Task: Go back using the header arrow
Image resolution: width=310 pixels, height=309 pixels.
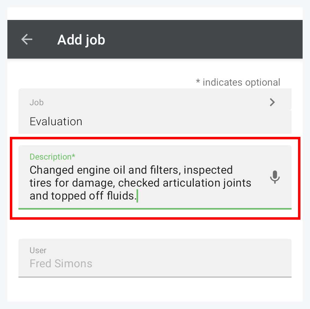Action: pos(27,39)
